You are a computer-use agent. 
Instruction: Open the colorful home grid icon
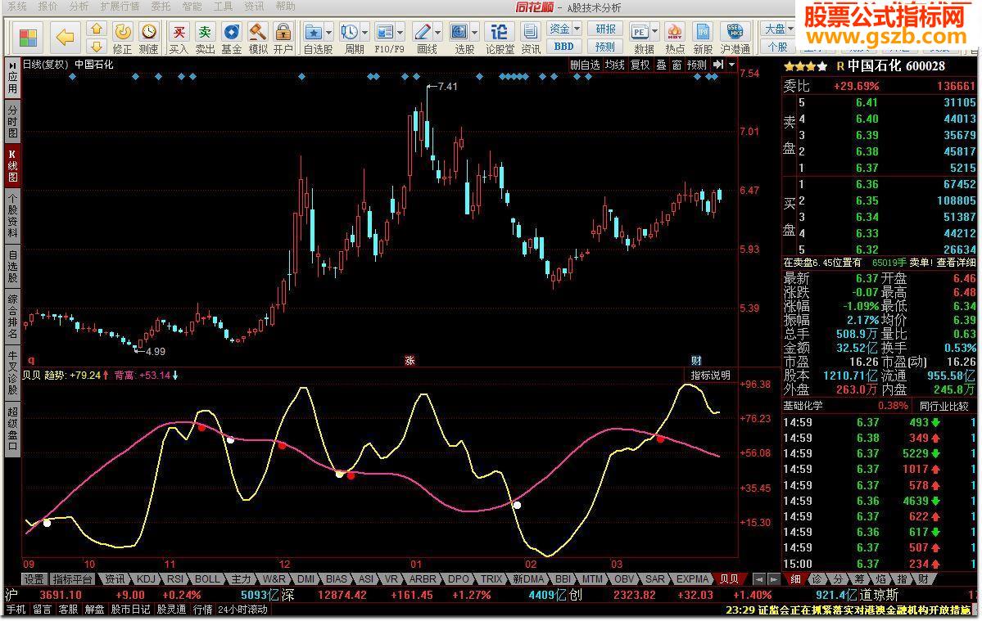(x=28, y=38)
